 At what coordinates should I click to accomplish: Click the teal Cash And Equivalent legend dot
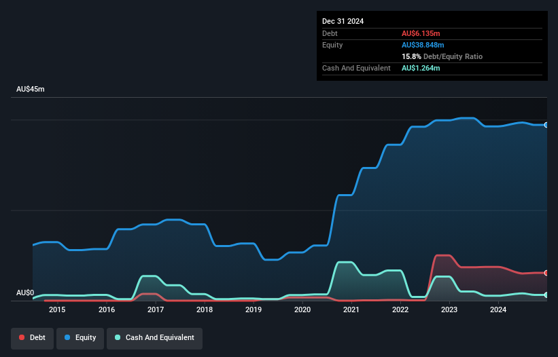coord(118,337)
